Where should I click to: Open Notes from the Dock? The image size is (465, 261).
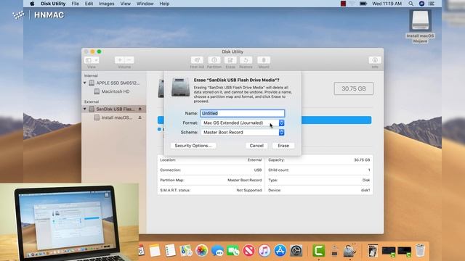(155, 251)
